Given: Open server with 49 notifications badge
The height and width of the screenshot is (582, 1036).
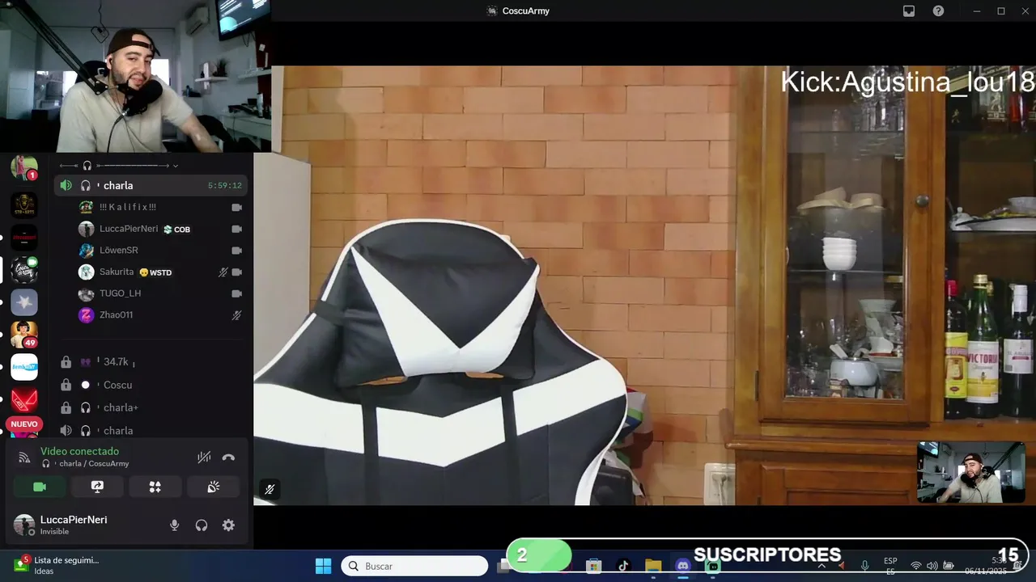Looking at the screenshot, I should (24, 334).
